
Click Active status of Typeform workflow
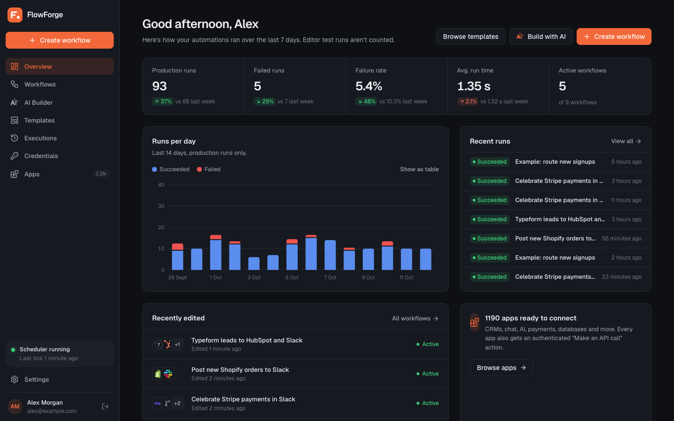coord(427,344)
